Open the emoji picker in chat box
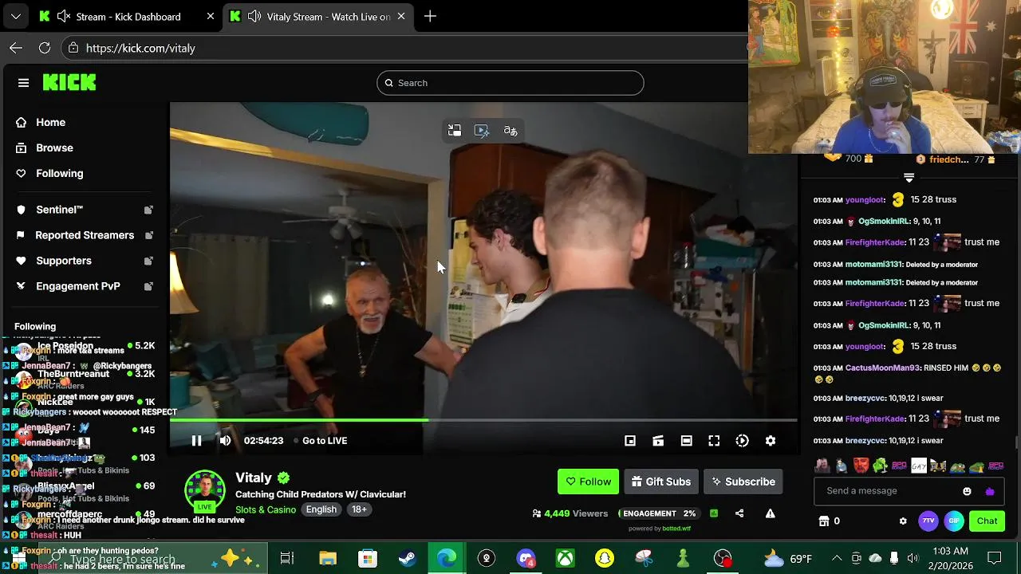This screenshot has width=1021, height=574. (968, 491)
